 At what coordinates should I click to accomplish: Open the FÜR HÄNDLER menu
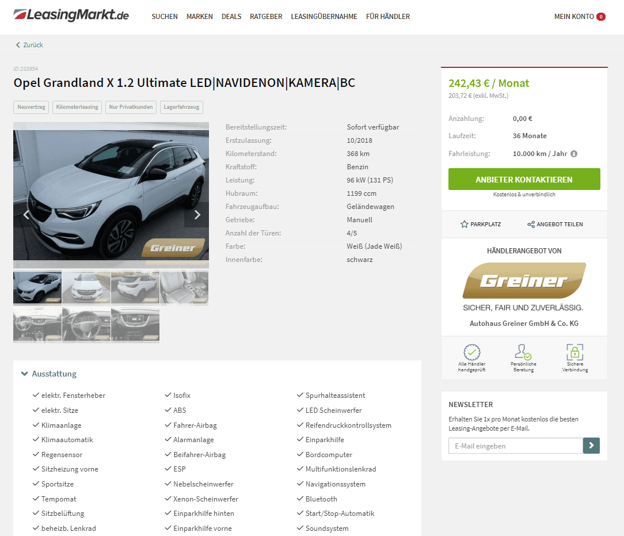click(x=387, y=17)
